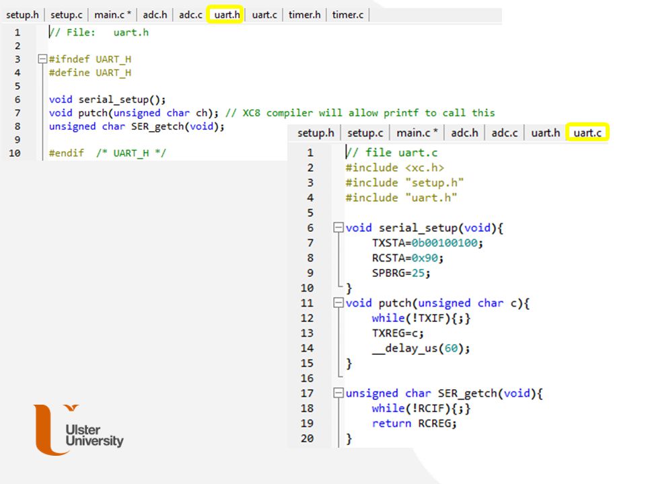Screen dimensions: 646x484
Task: Click line number 14 in uart.c
Action: (307, 348)
